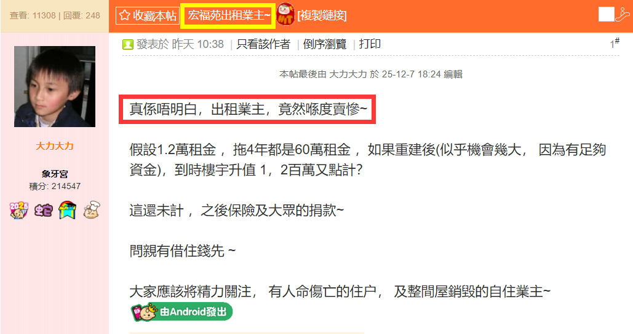Viewport: 633px width, 334px height.
Task: Click the user avatar photo
Action: point(55,87)
